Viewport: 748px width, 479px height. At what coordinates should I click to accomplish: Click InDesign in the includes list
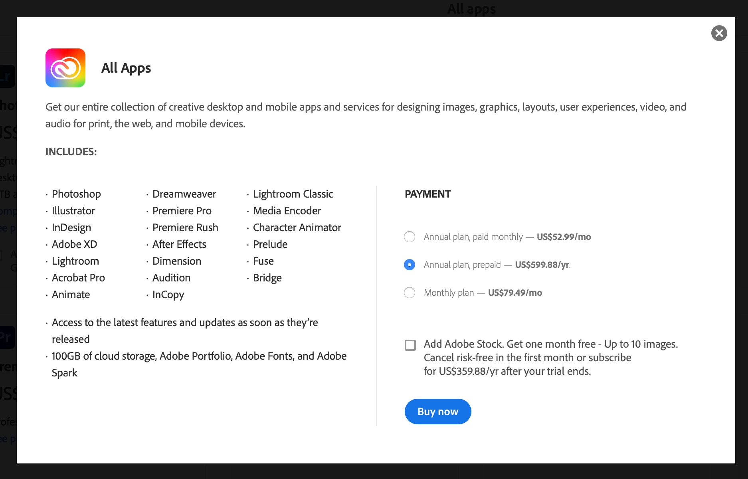pyautogui.click(x=71, y=228)
